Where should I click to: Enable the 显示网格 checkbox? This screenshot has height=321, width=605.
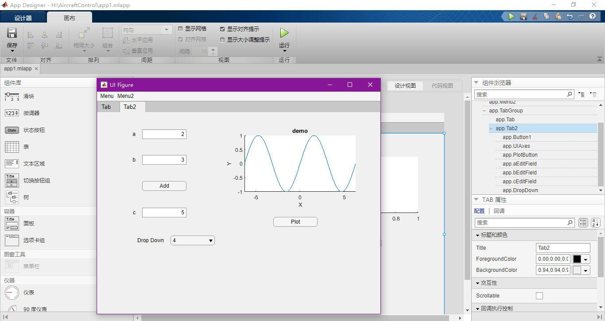coord(180,29)
